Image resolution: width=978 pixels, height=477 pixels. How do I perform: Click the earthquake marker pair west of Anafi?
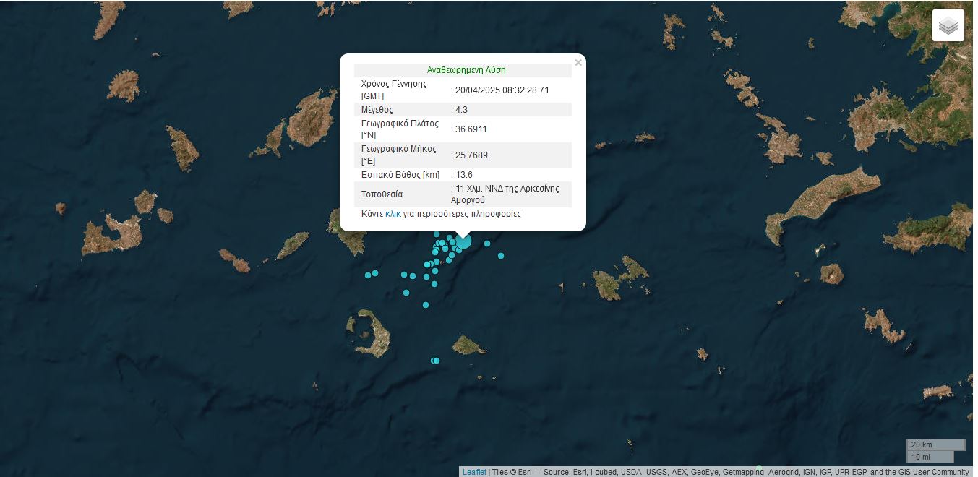pyautogui.click(x=434, y=361)
